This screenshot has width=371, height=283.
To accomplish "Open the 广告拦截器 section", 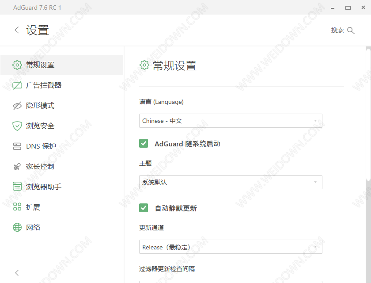I will [62, 85].
